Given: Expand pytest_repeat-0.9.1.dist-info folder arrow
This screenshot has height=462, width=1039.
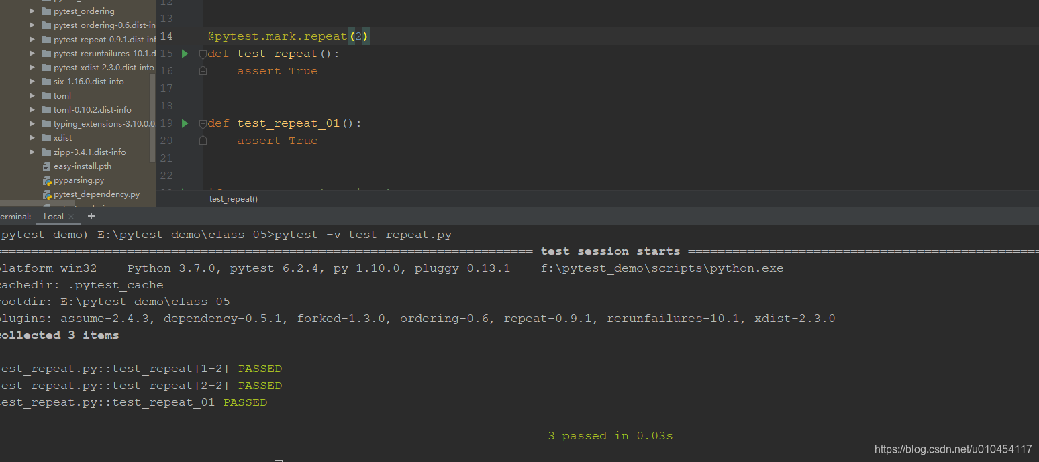Looking at the screenshot, I should pyautogui.click(x=32, y=40).
